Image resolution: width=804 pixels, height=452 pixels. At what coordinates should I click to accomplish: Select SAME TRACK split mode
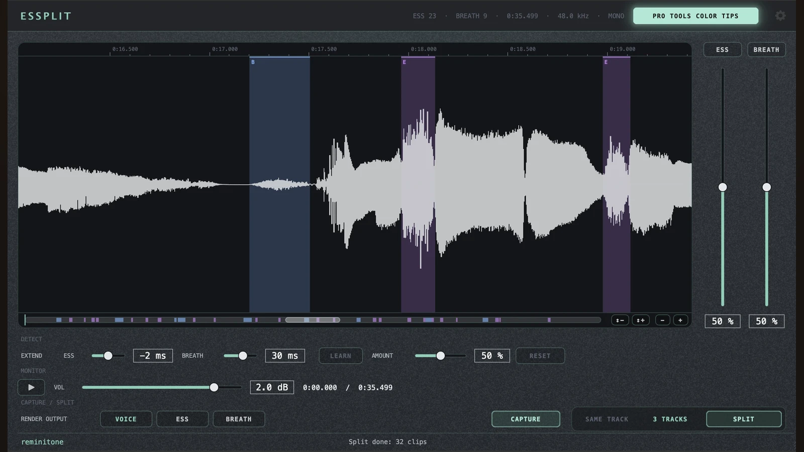coord(607,419)
